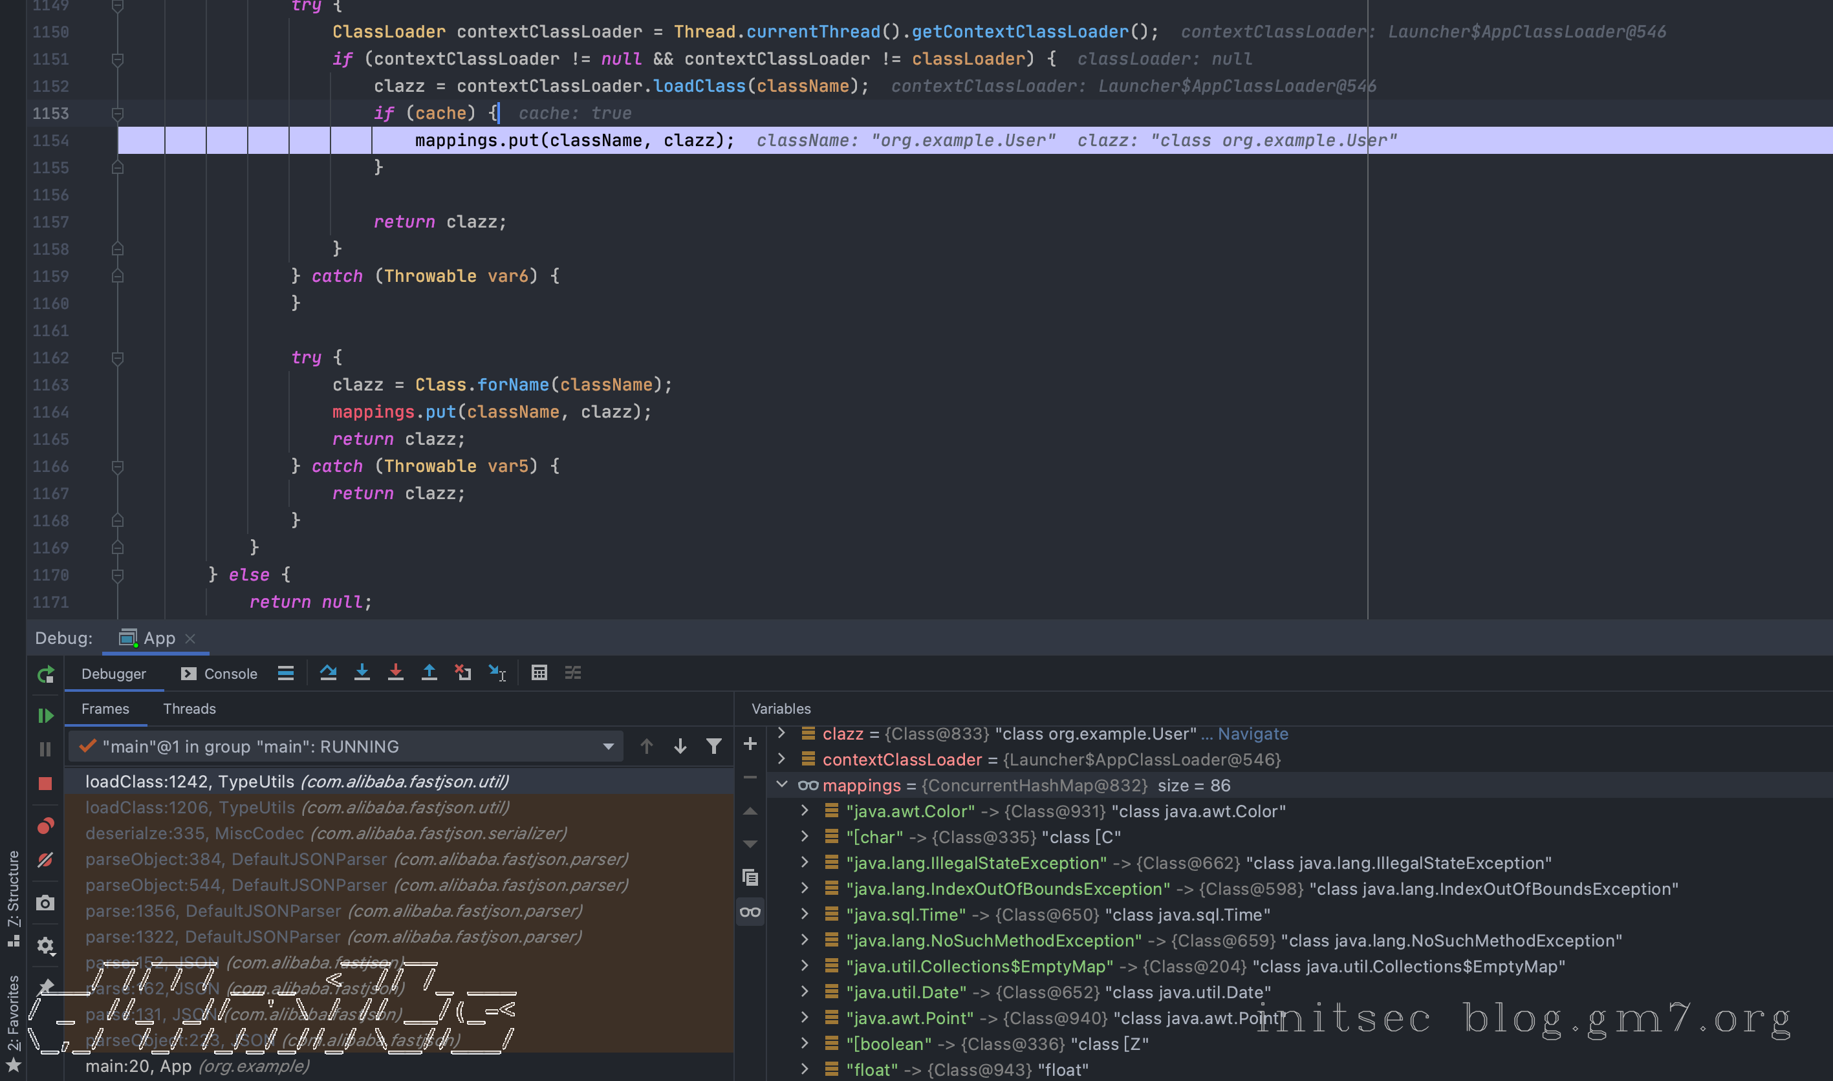Stop the debug session with red square
The image size is (1833, 1081).
tap(45, 784)
